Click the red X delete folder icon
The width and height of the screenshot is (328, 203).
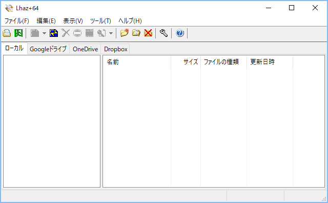(148, 33)
